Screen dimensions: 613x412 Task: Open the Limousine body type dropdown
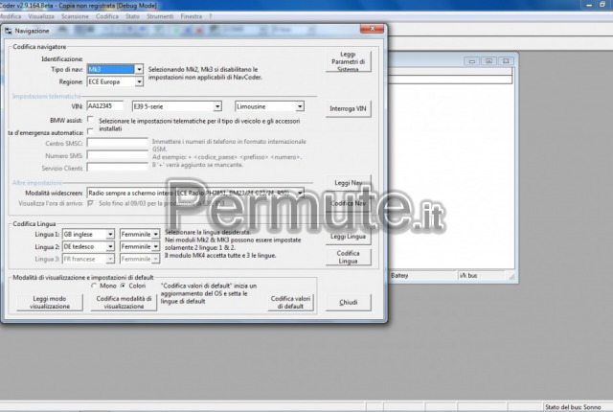(x=300, y=106)
